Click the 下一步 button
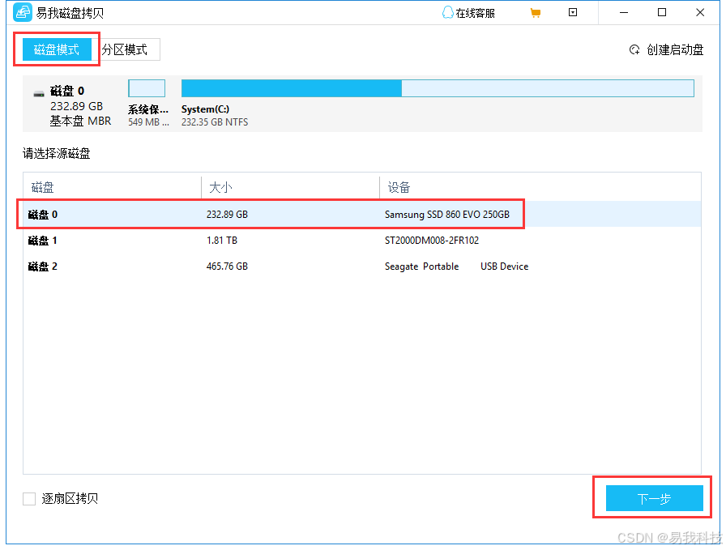 click(x=654, y=498)
